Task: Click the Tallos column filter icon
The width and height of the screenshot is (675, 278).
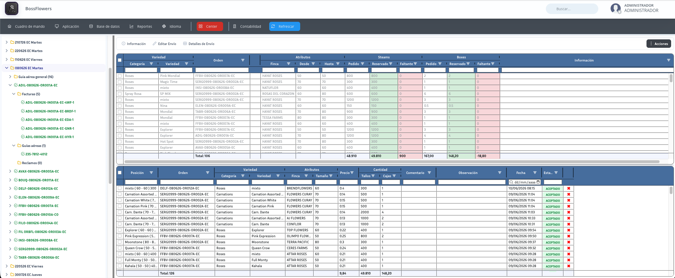Action: (373, 176)
